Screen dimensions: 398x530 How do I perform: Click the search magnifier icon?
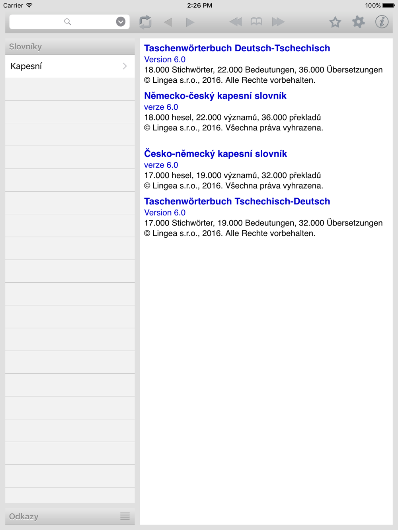(x=68, y=22)
